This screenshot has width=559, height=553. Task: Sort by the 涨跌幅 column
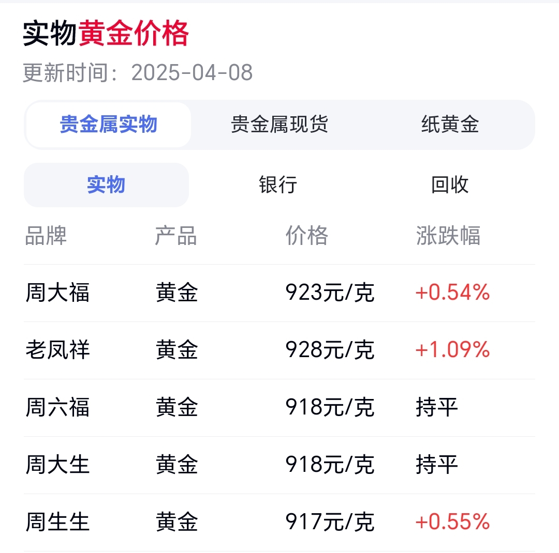(x=448, y=236)
